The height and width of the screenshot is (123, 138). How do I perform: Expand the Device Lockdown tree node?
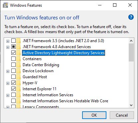click(8, 71)
